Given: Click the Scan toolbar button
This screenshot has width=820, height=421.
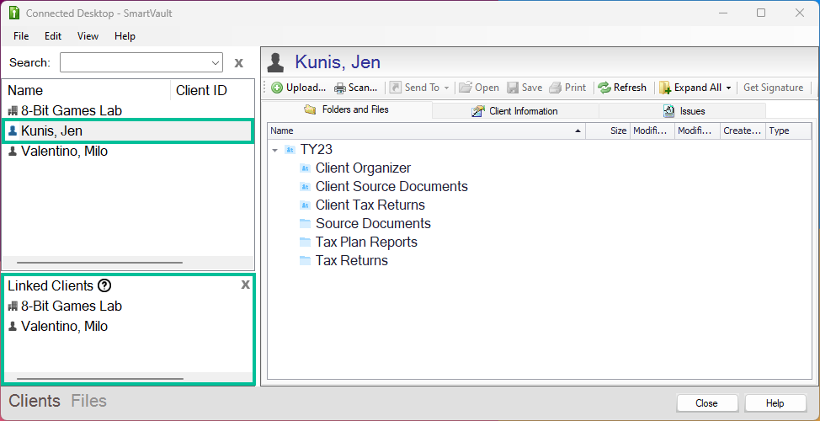Looking at the screenshot, I should tap(356, 88).
